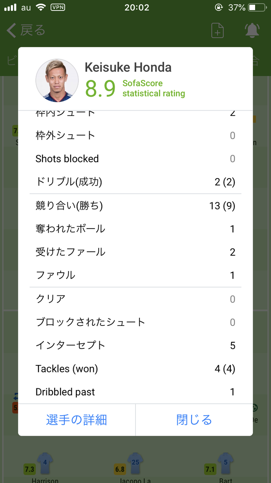The image size is (271, 483).
Task: Open the add note document icon
Action: click(218, 30)
